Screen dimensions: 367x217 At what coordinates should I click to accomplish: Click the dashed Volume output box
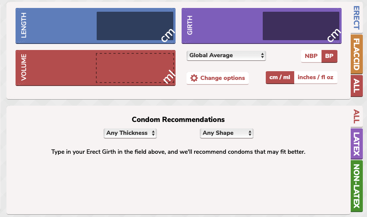click(x=135, y=68)
